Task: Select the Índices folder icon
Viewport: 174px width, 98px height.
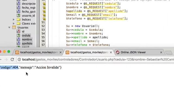Action: pyautogui.click(x=18, y=20)
